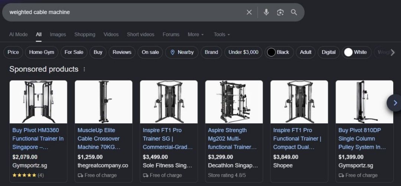This screenshot has width=401, height=186.
Task: Switch to the Forums tab
Action: click(x=171, y=35)
